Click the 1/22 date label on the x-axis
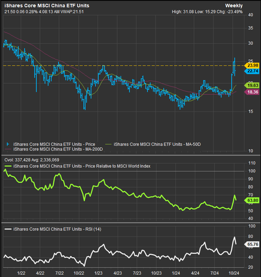 tap(21, 273)
